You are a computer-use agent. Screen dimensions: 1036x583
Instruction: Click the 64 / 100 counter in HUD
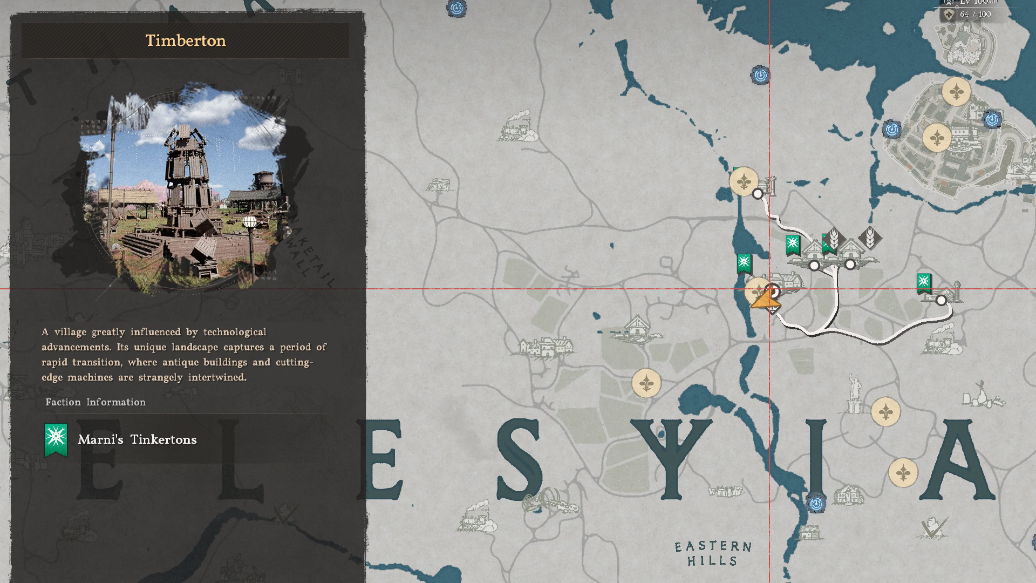coord(976,14)
